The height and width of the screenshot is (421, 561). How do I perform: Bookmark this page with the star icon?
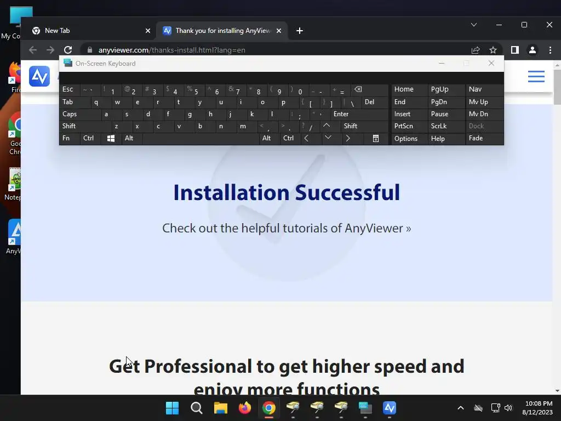tap(493, 50)
